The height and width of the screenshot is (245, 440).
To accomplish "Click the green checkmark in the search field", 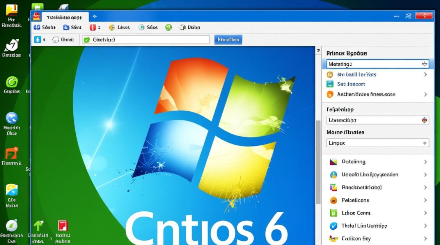I will (x=86, y=39).
